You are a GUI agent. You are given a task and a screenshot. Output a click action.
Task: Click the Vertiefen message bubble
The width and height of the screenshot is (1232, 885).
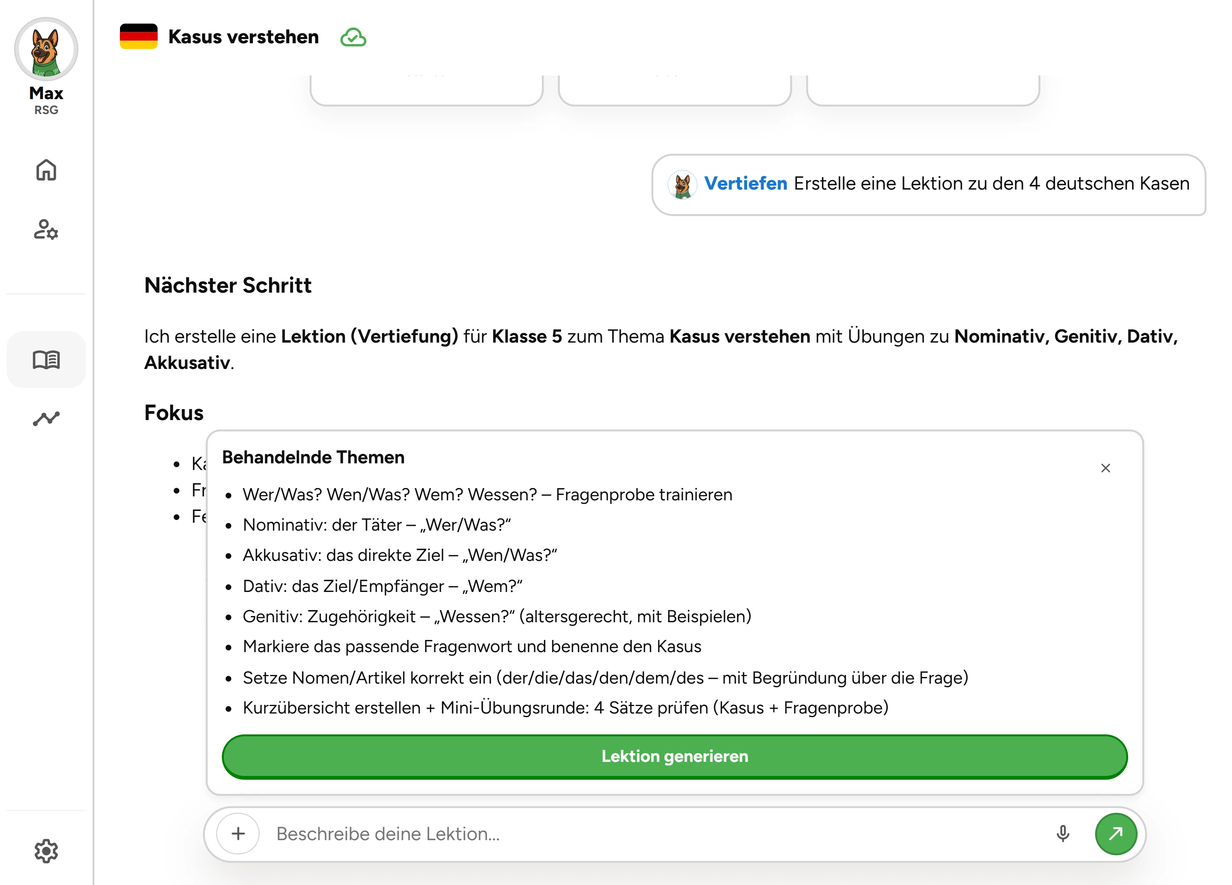[928, 185]
